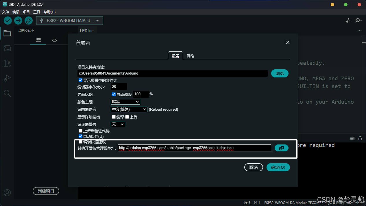366x206 pixels.
Task: Switch to the 网络 preferences tab
Action: 191,56
